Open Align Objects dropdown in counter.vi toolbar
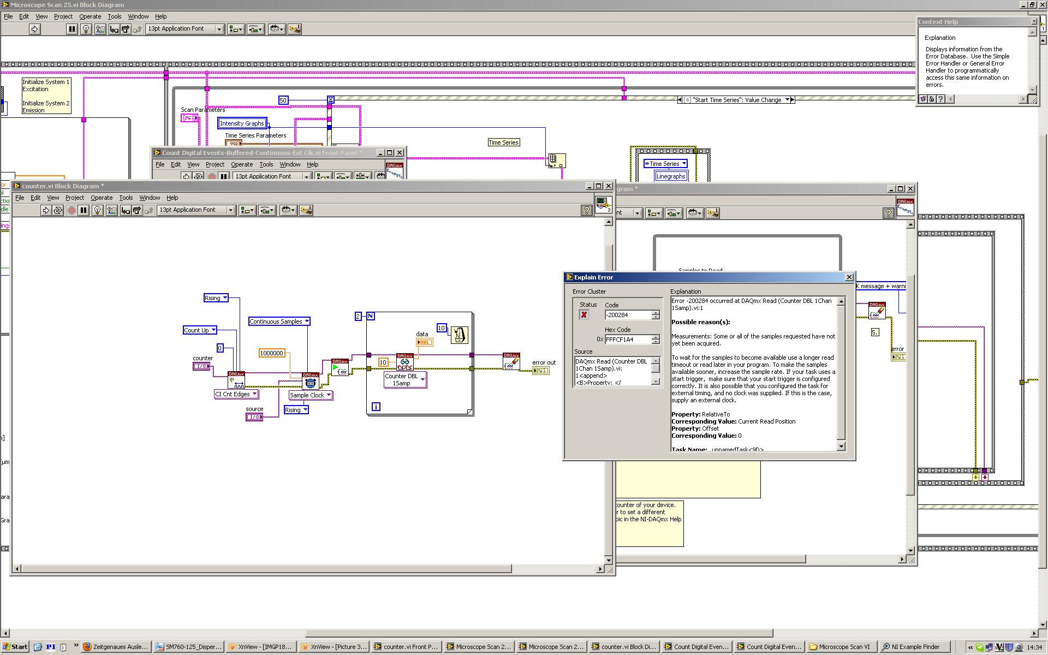 point(247,210)
